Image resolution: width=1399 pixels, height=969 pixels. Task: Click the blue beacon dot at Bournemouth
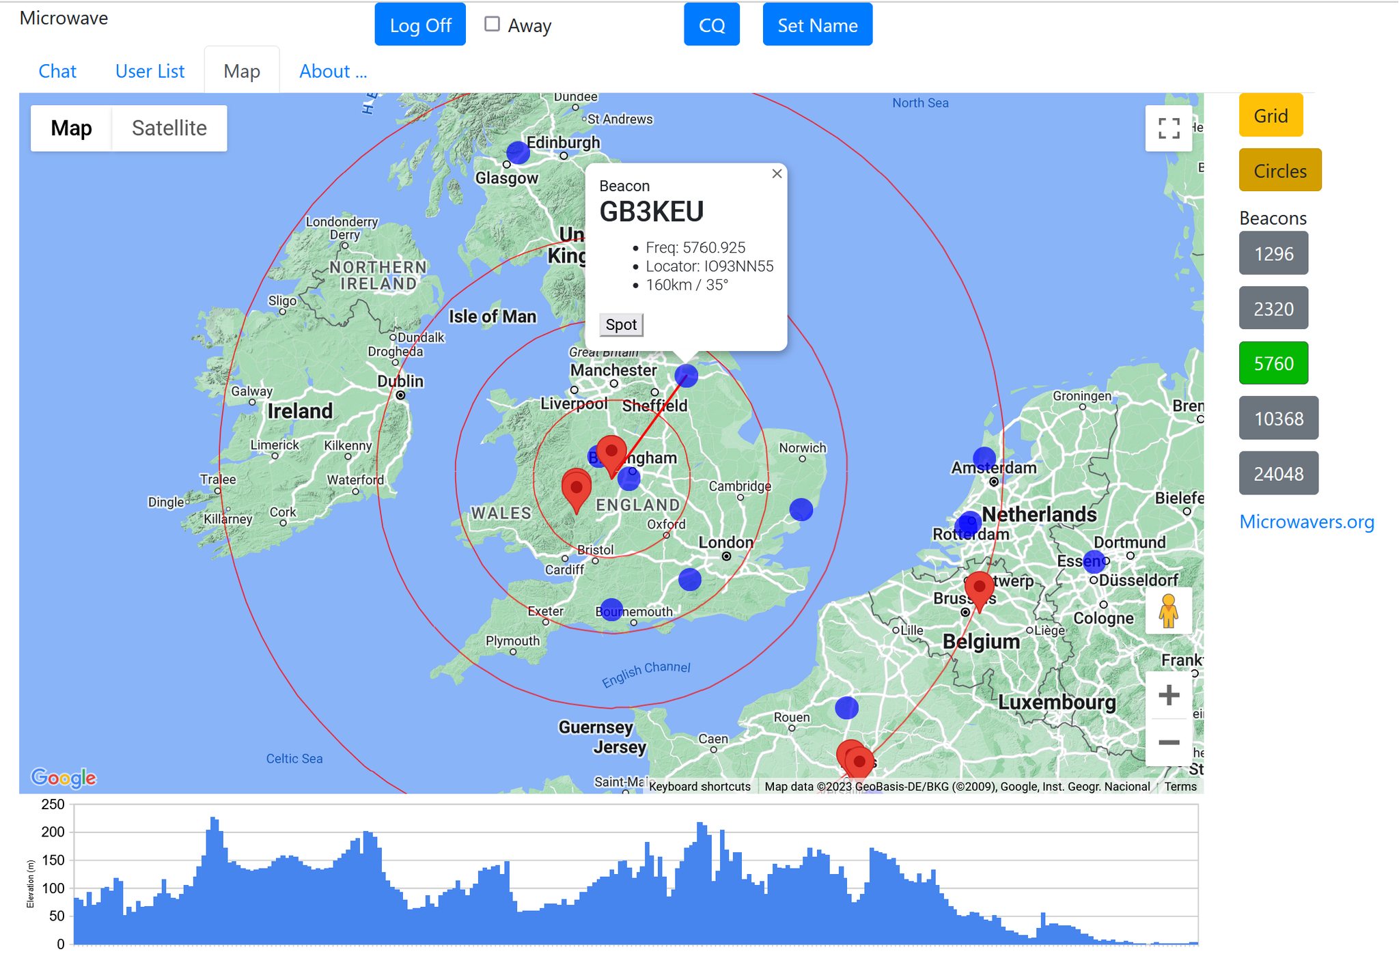(611, 609)
